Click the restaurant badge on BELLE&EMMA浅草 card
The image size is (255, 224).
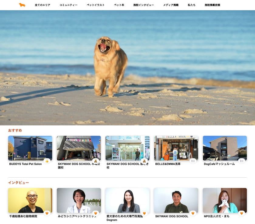(x=193, y=161)
